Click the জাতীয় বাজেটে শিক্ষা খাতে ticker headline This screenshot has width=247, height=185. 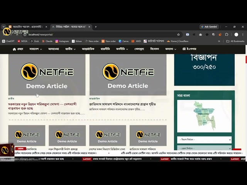coord(191,159)
